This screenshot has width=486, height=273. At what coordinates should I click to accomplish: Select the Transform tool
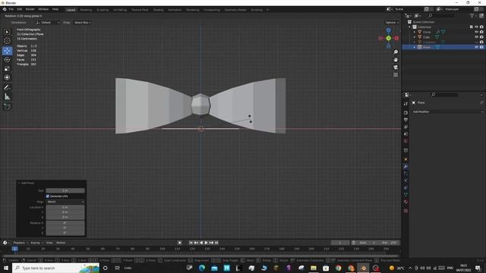pos(7,77)
